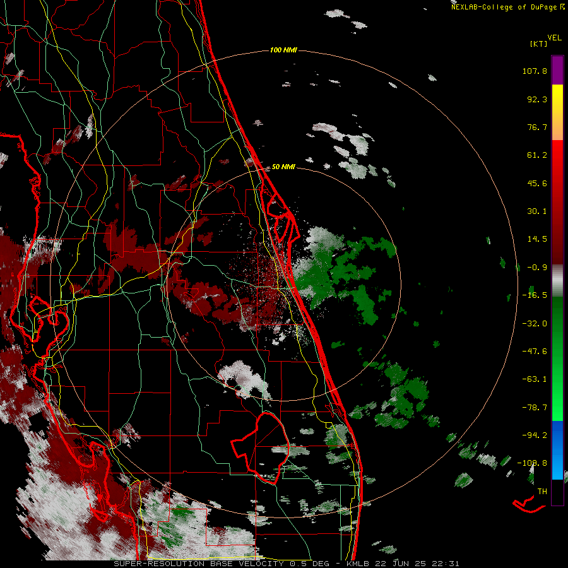
Task: Click the -63.1 velocity scale value
Action: 535,379
